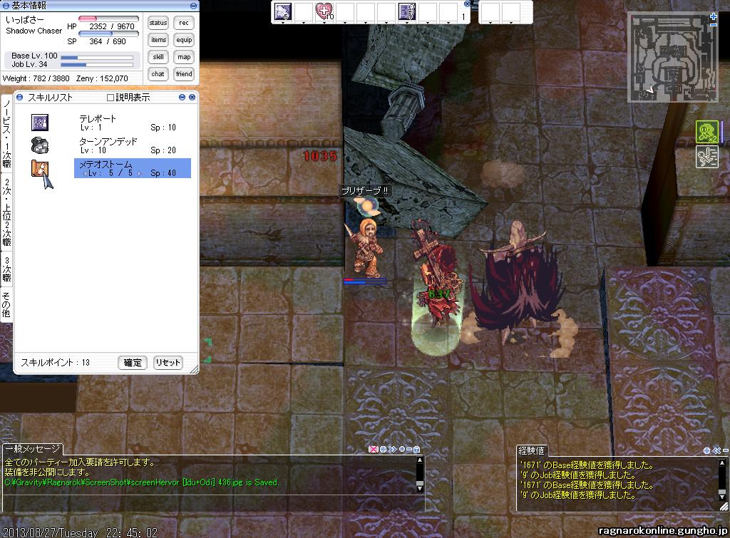
Task: Increase Meteor Storm level with right arrow
Action: click(x=139, y=173)
